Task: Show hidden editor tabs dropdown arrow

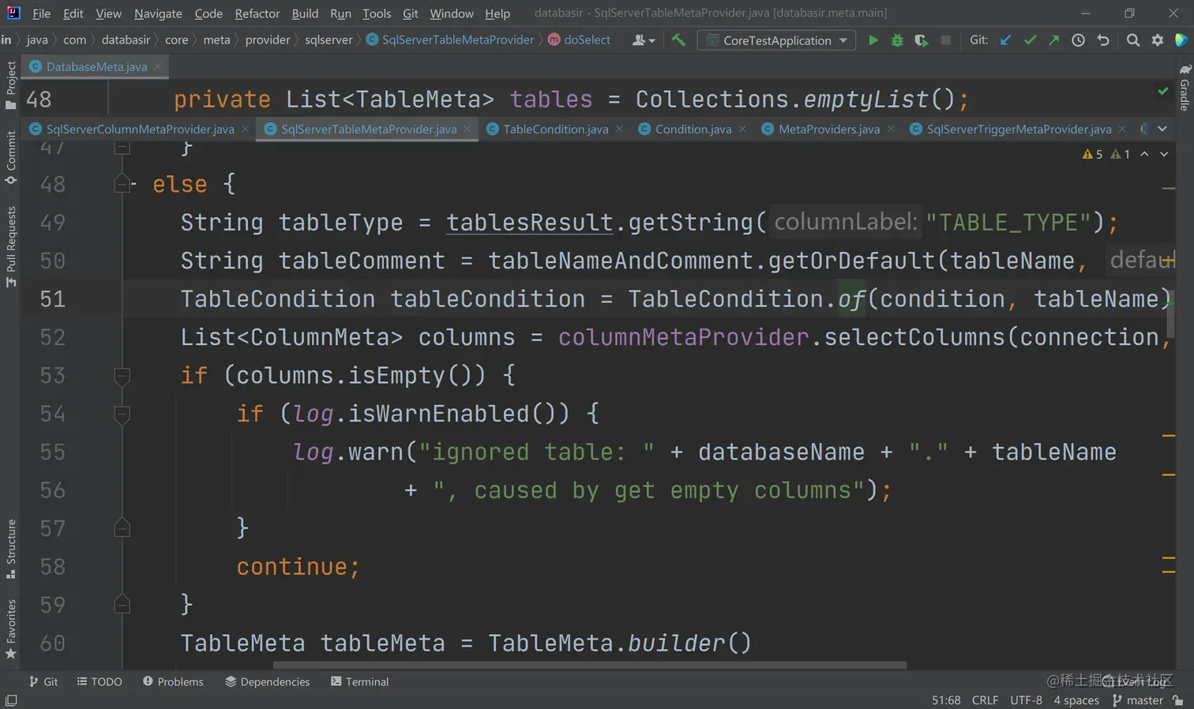Action: [1162, 129]
